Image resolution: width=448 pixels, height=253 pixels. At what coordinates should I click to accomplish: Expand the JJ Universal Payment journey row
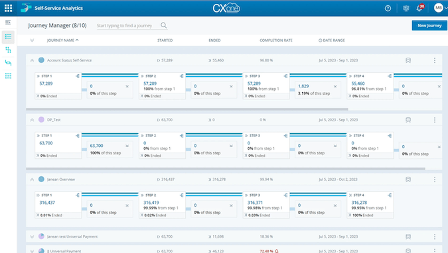click(32, 251)
